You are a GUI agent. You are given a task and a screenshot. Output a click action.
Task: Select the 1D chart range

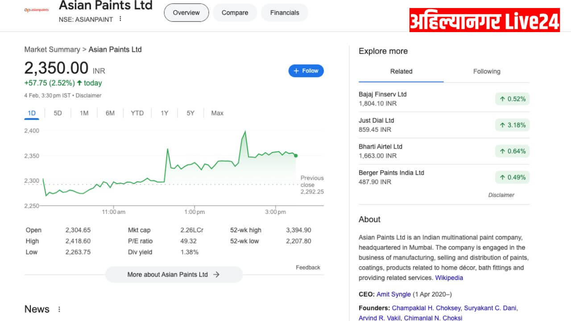[32, 113]
